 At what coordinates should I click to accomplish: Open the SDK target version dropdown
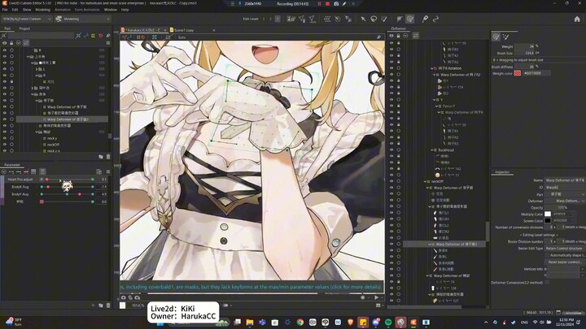[x=27, y=19]
